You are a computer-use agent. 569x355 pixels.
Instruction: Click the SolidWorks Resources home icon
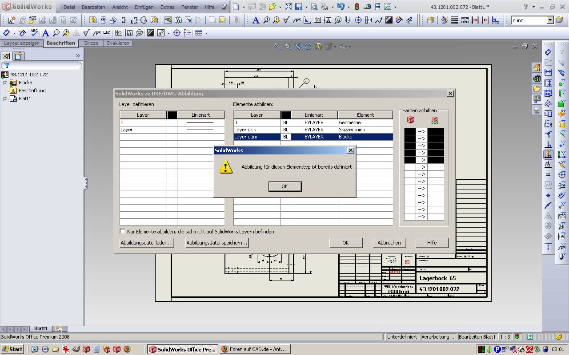point(537,67)
